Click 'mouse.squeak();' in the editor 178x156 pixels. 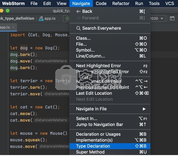point(29,140)
